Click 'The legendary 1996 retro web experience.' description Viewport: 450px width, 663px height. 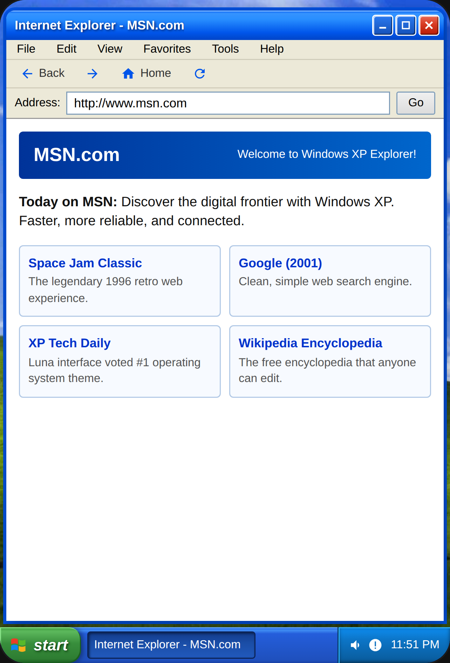tap(105, 290)
